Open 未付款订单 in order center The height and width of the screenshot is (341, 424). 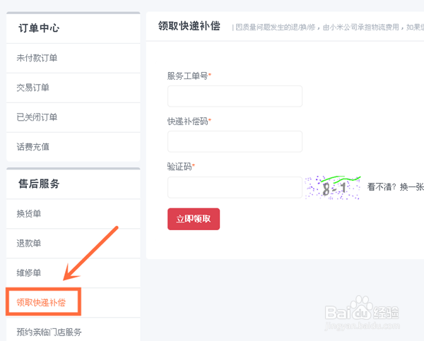[37, 58]
